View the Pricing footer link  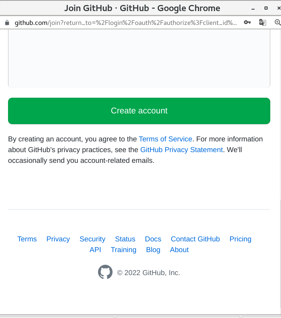(240, 239)
